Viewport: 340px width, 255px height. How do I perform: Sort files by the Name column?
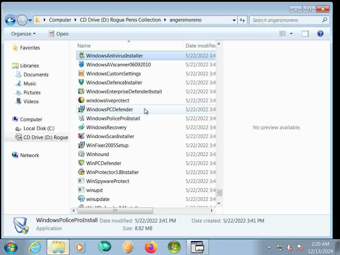click(x=129, y=46)
